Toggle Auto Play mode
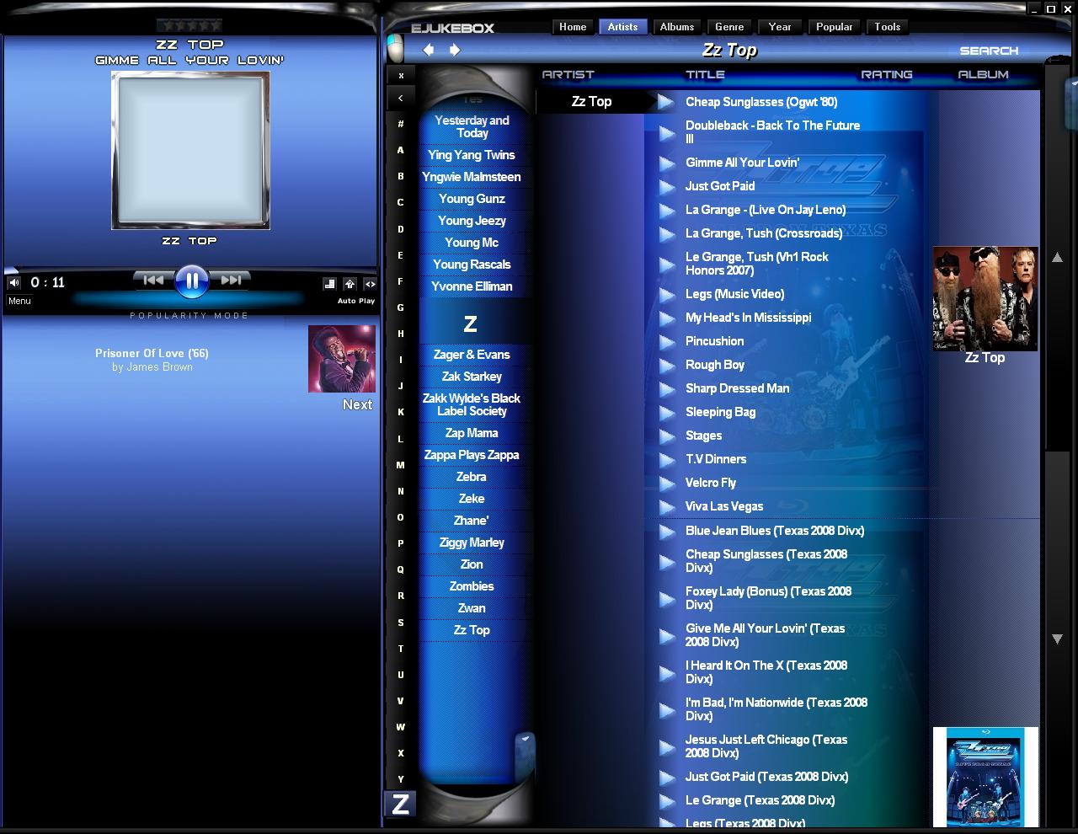This screenshot has width=1078, height=834. [356, 301]
